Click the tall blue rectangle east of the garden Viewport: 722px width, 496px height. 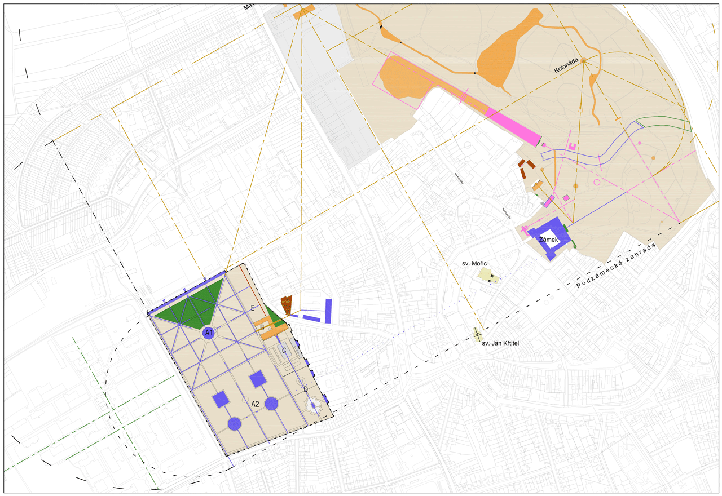(328, 311)
